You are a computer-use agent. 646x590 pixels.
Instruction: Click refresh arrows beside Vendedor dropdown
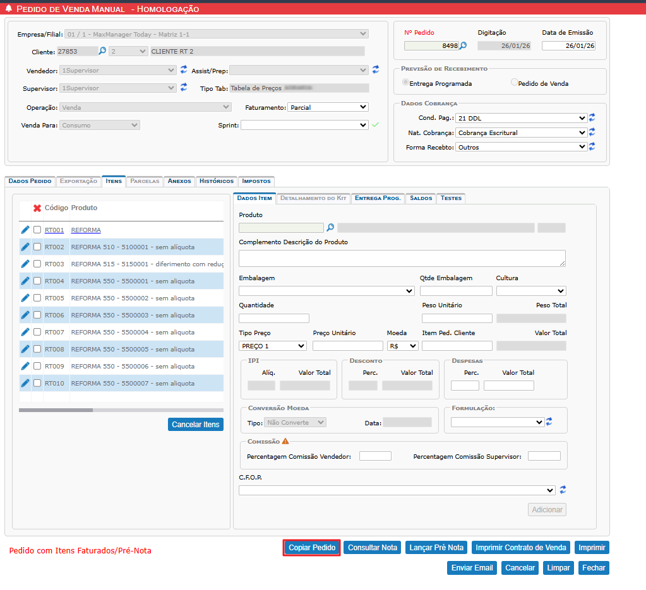tap(184, 69)
